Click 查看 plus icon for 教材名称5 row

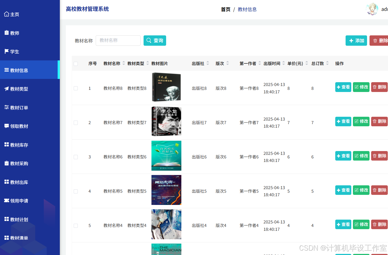(x=339, y=190)
